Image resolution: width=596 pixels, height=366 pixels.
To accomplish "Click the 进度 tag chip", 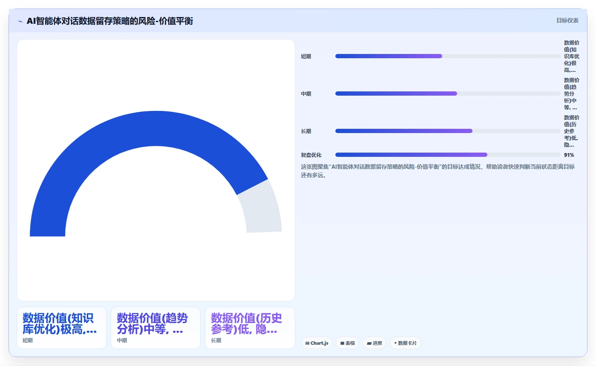I will click(x=374, y=343).
